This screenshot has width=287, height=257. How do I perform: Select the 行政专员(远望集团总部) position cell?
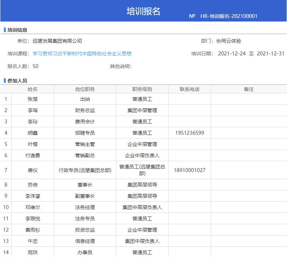tap(85, 170)
